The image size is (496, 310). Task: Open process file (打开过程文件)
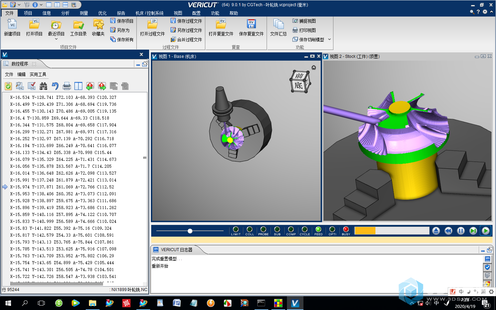(x=153, y=28)
